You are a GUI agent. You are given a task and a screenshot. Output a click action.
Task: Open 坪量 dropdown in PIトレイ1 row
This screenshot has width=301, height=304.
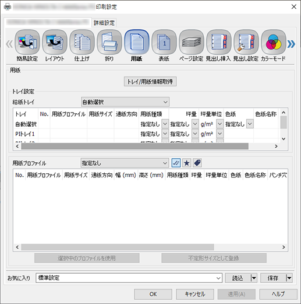tap(195, 134)
